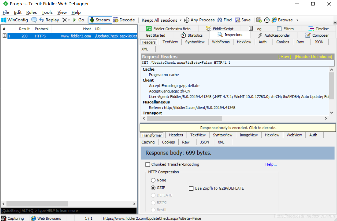Switch to the Get Started tab

pyautogui.click(x=156, y=35)
